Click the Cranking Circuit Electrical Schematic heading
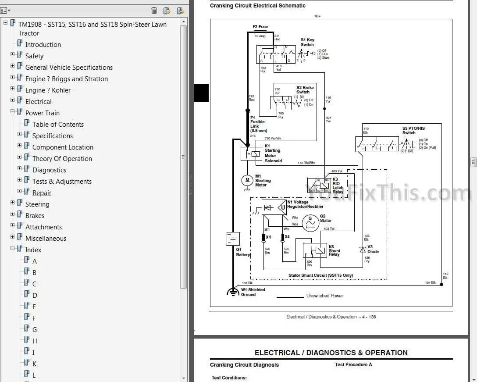Viewport: 477px width, 382px height. click(x=258, y=5)
